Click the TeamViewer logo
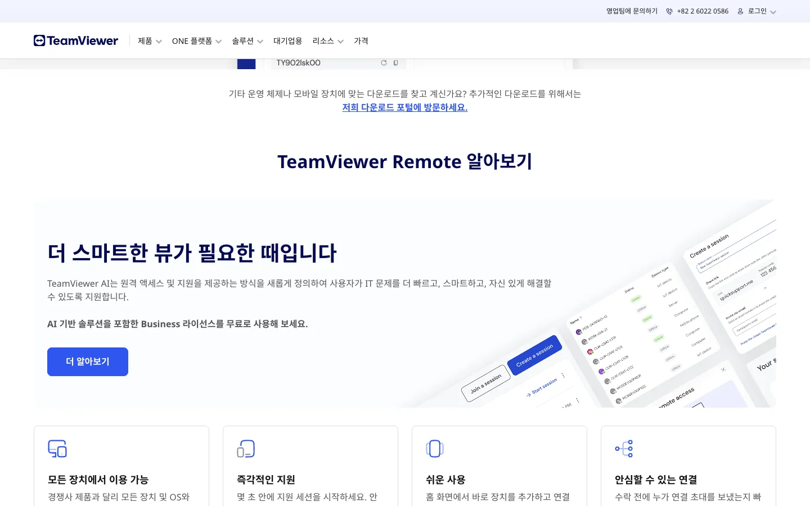Screen dimensions: 810x506 pos(76,40)
